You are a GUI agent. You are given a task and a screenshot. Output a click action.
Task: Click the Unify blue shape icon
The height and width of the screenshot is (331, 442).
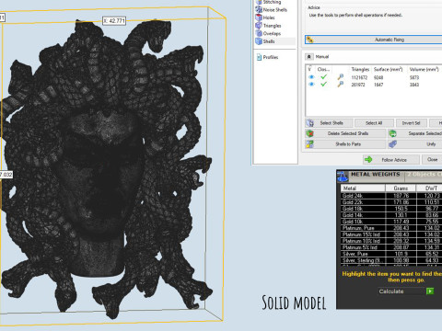tap(392, 144)
